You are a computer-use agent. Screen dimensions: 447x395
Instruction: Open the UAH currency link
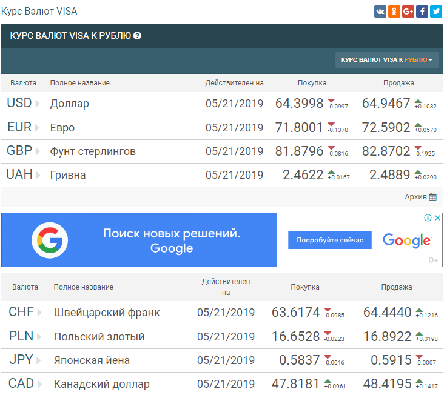(19, 174)
